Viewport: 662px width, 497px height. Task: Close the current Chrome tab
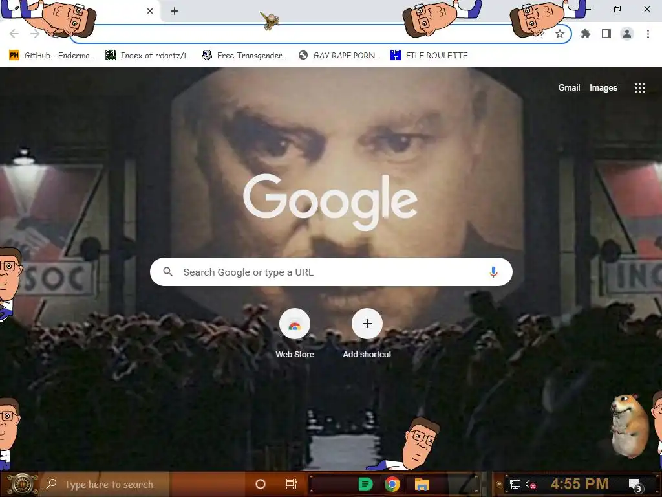[150, 11]
